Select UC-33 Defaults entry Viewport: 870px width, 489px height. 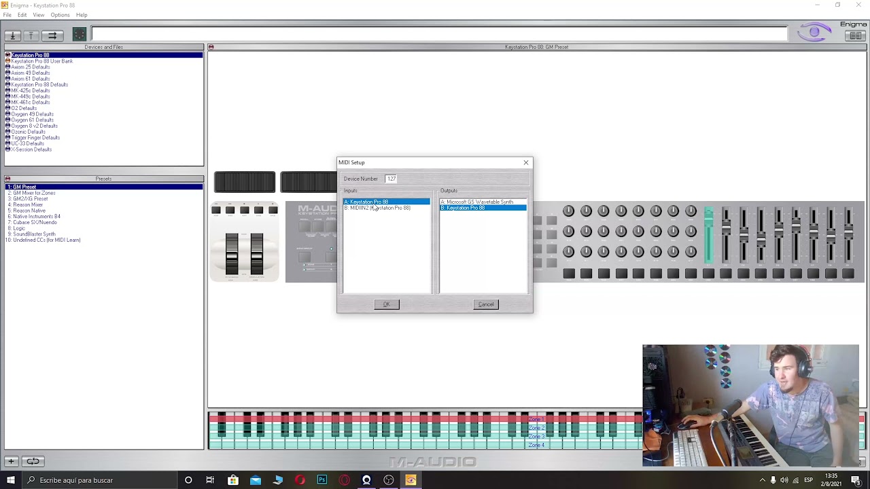tap(27, 143)
